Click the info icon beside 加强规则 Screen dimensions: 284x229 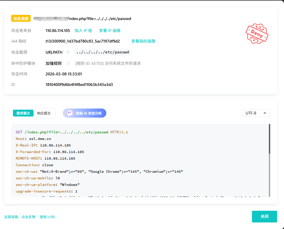[68, 63]
